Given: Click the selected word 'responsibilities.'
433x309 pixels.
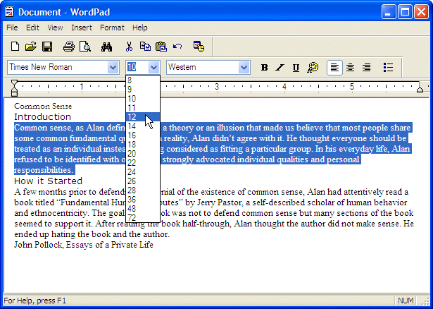Looking at the screenshot, I should [x=44, y=170].
